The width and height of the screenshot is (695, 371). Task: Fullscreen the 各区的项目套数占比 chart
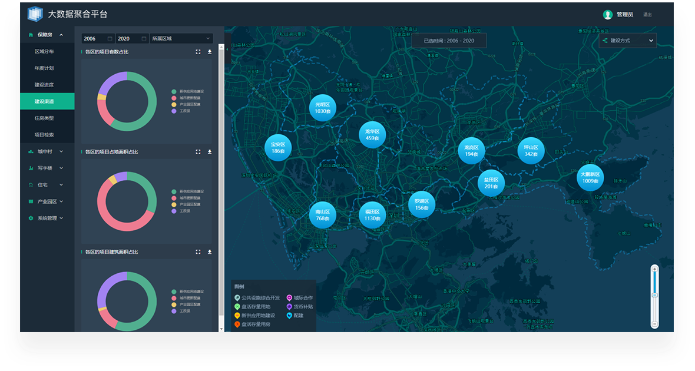coord(198,52)
